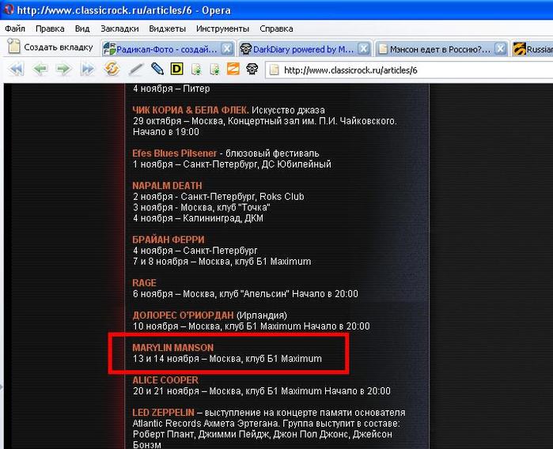The image size is (553, 449).
Task: Click the MARYLIN MANSON heading
Action: click(172, 348)
